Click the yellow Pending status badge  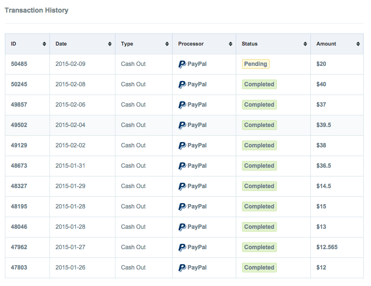(x=256, y=64)
